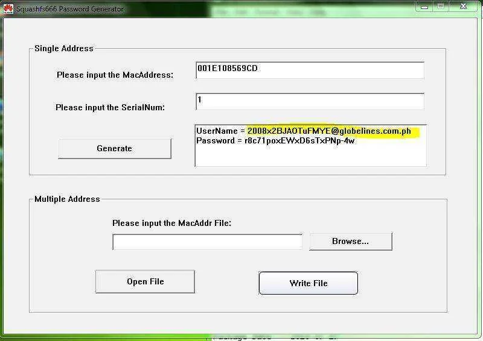Click the 'Please input the MacAddr File:' label
Image resolution: width=483 pixels, height=341 pixels.
click(x=171, y=223)
